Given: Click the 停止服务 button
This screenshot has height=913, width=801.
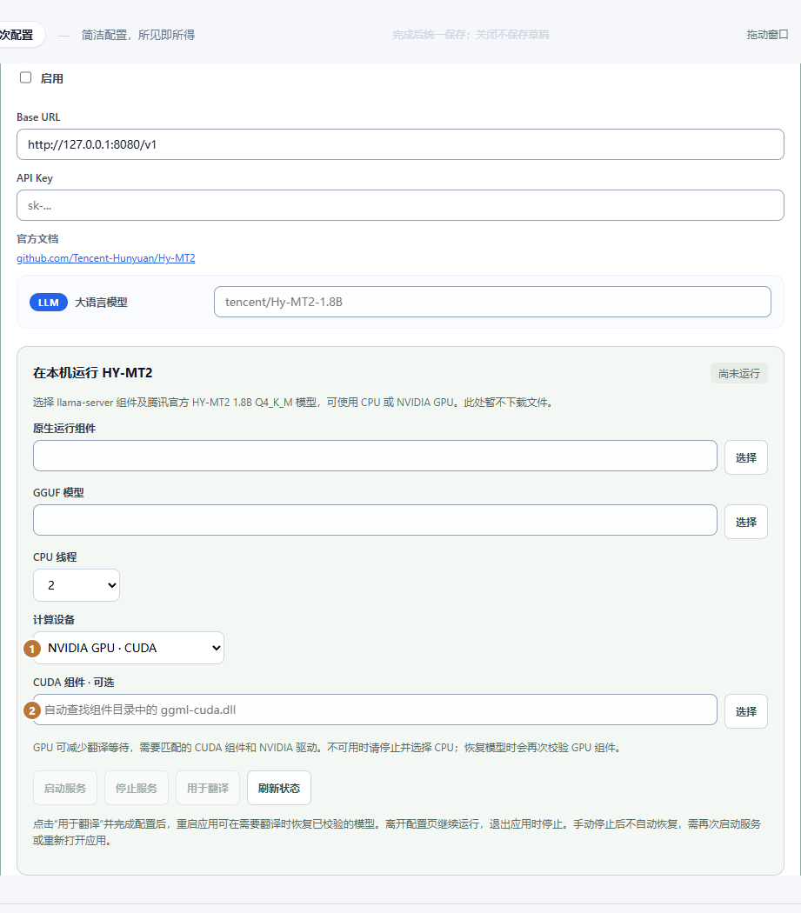Looking at the screenshot, I should 137,788.
